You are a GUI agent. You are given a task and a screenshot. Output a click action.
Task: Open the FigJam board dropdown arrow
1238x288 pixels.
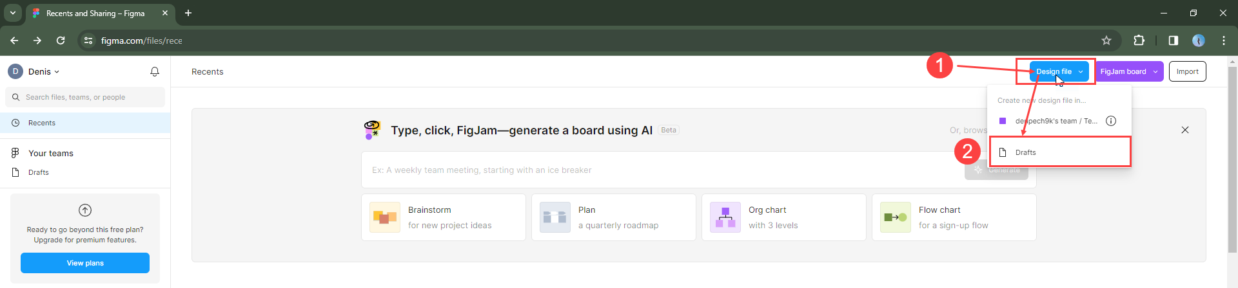1155,71
